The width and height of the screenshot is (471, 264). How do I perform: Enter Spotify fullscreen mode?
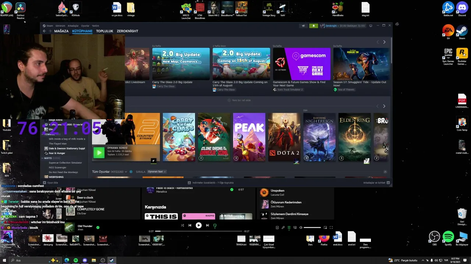click(x=331, y=228)
